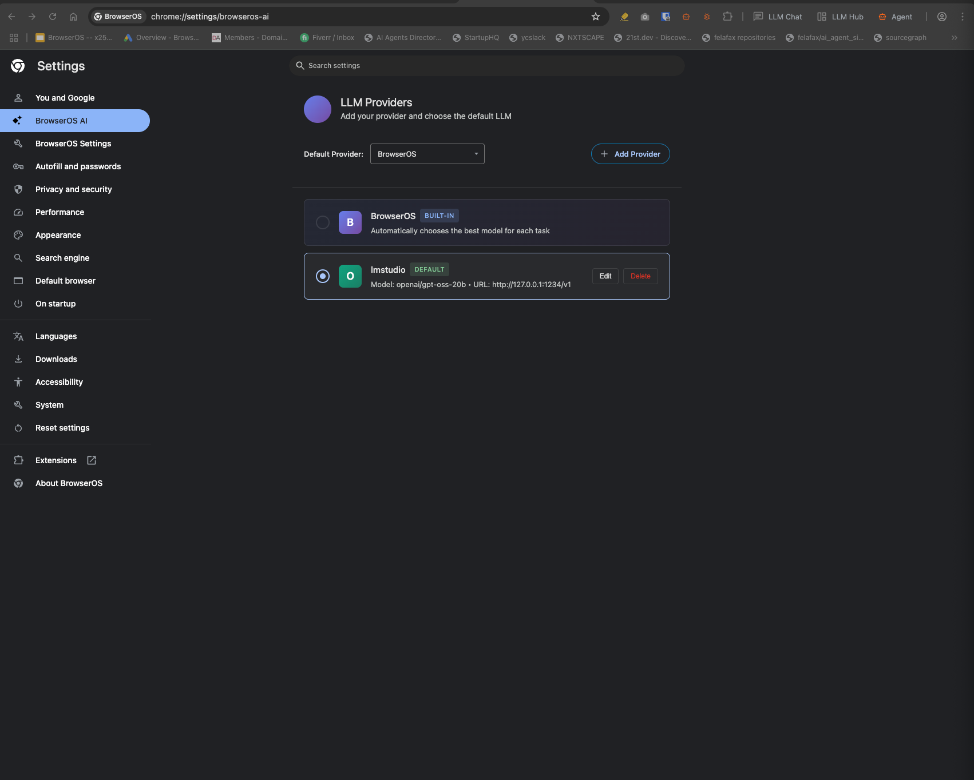The width and height of the screenshot is (974, 780).
Task: Open the extensions puzzle-piece icon
Action: [x=727, y=17]
